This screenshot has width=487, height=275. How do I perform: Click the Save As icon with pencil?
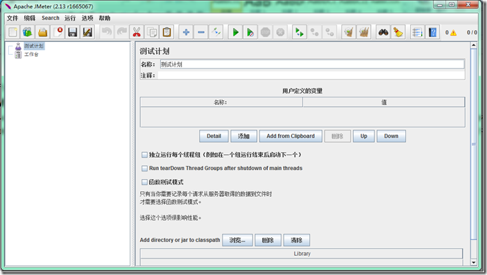click(x=88, y=32)
